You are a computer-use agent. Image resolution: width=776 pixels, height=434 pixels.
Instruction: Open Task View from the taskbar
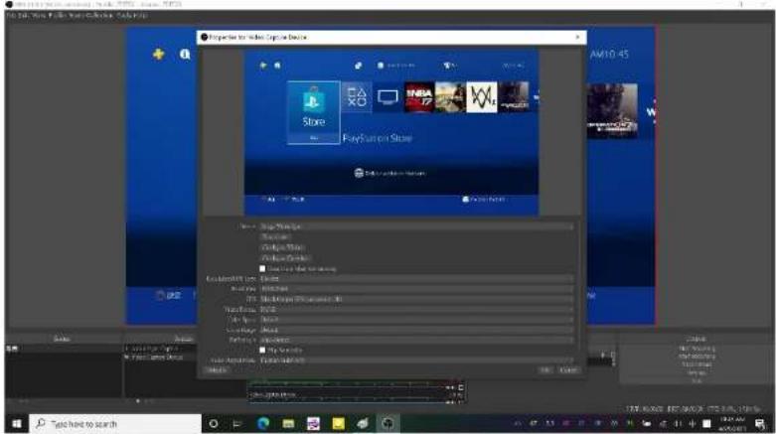tap(237, 424)
